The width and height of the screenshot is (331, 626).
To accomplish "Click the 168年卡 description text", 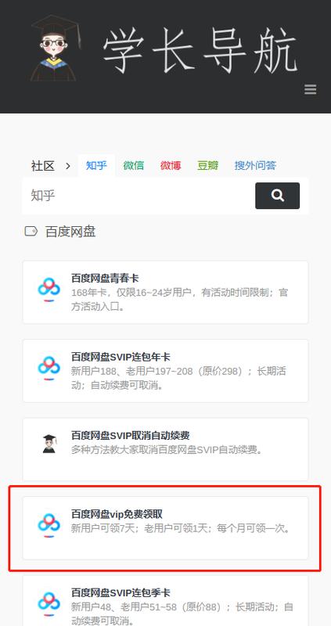I will 180,300.
